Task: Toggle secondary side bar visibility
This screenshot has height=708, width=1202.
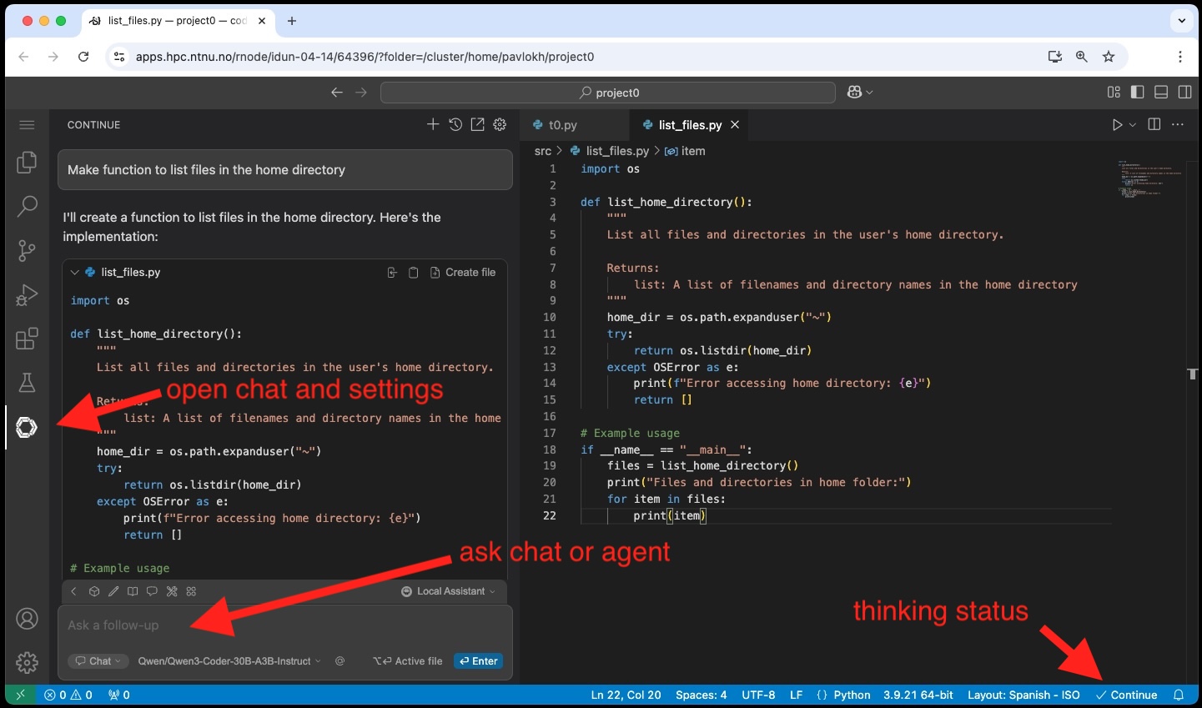Action: 1184,92
